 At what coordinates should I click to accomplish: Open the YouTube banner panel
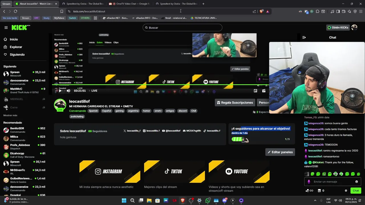click(x=239, y=171)
